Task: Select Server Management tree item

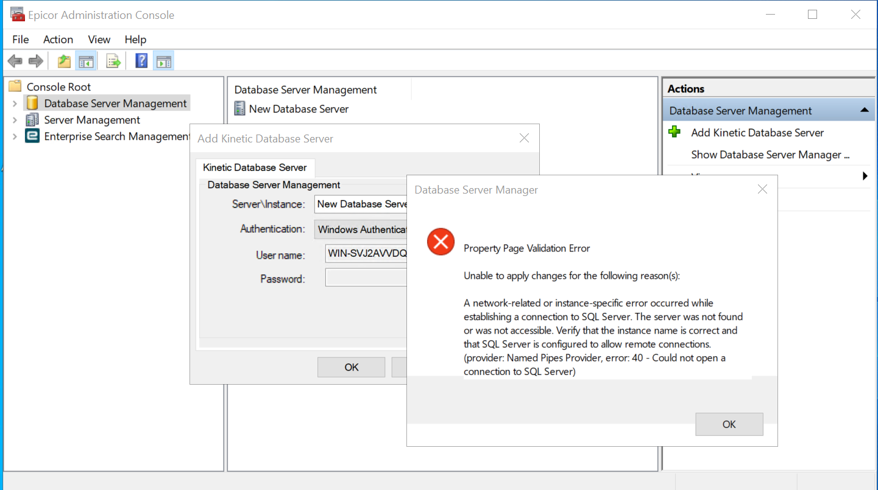Action: pyautogui.click(x=92, y=120)
